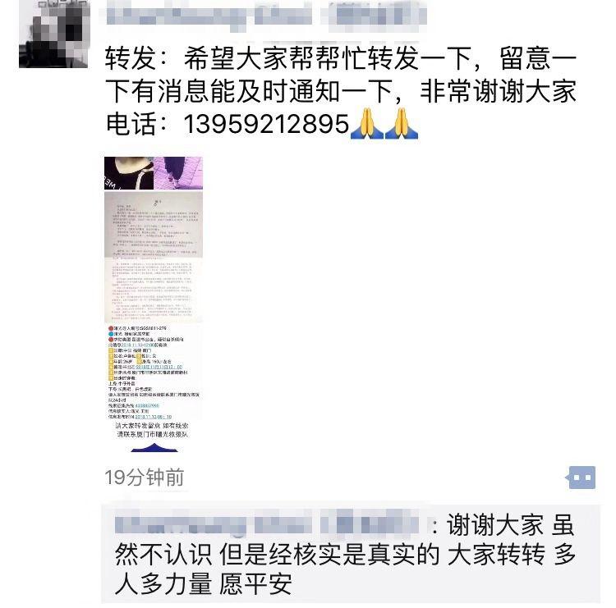Tap the blue arrow at thumbnail bottom

pos(154,447)
